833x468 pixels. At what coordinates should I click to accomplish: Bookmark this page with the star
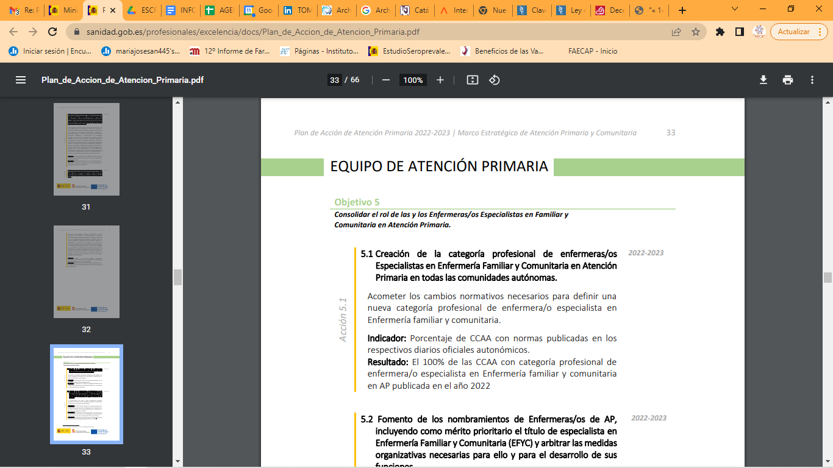(x=695, y=32)
